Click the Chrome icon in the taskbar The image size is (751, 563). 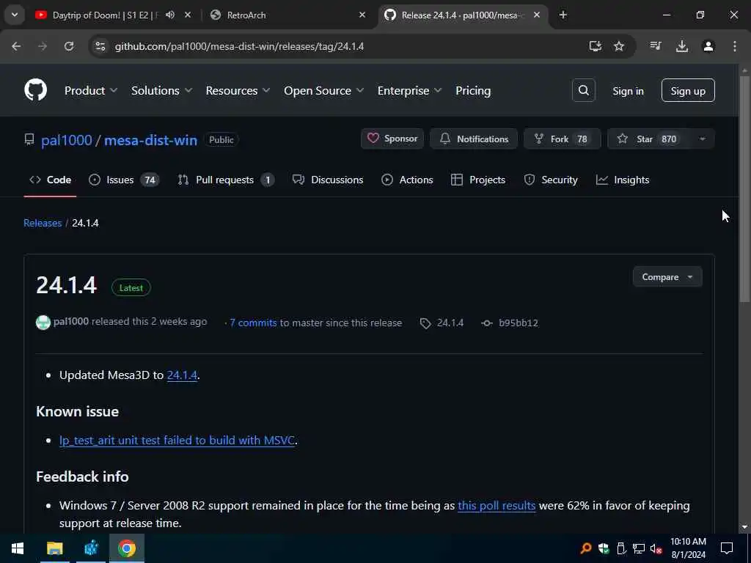(x=127, y=548)
